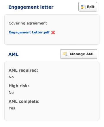Image resolution: width=104 pixels, height=127 pixels.
Task: Delete Engagement Letter.pdf via the red X
Action: click(x=53, y=33)
